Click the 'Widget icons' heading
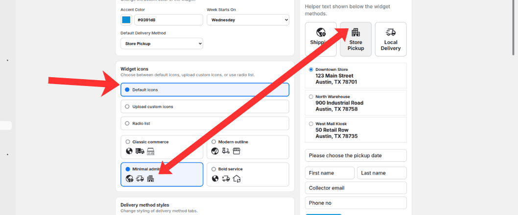The image size is (518, 215). tap(135, 69)
